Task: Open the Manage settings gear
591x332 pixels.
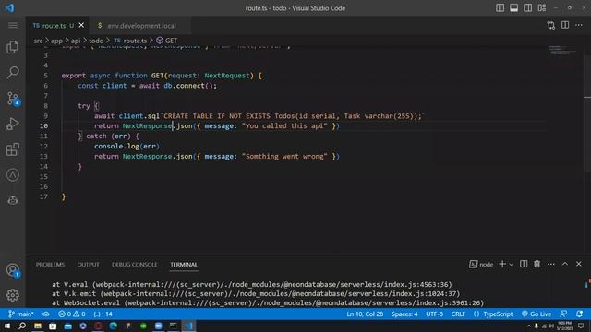Action: point(12,295)
